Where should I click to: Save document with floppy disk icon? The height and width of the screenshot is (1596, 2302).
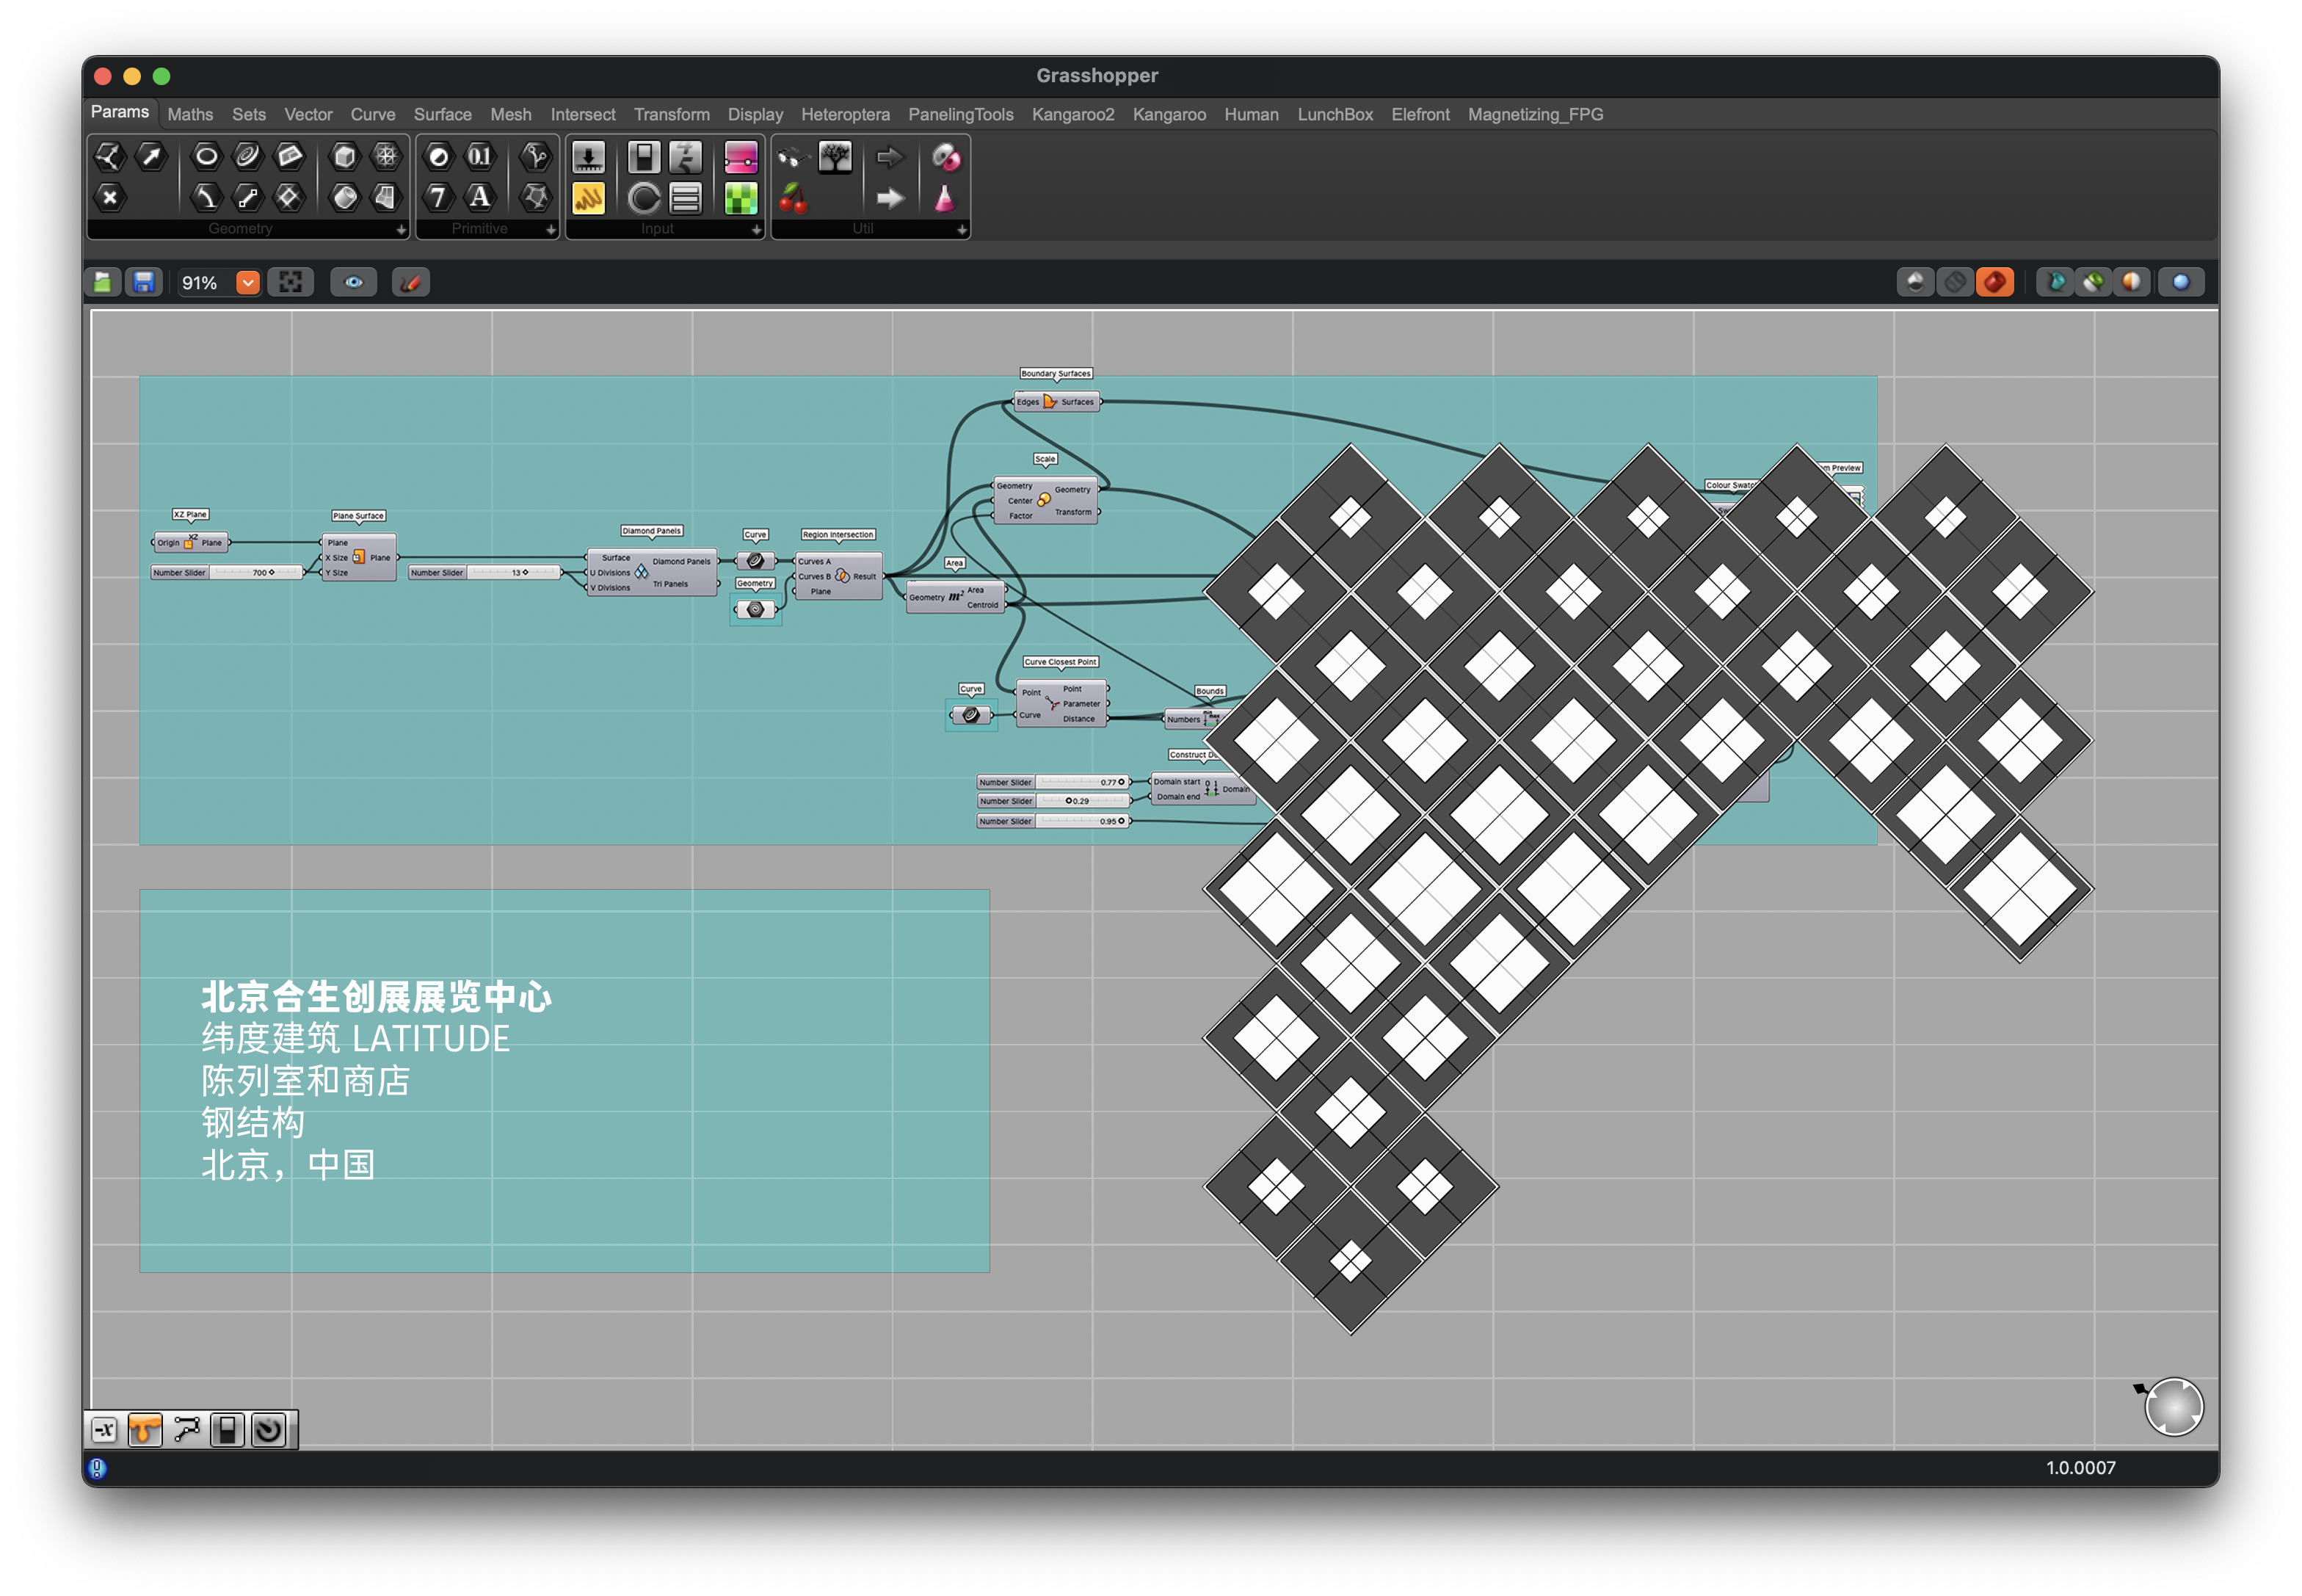pos(144,283)
